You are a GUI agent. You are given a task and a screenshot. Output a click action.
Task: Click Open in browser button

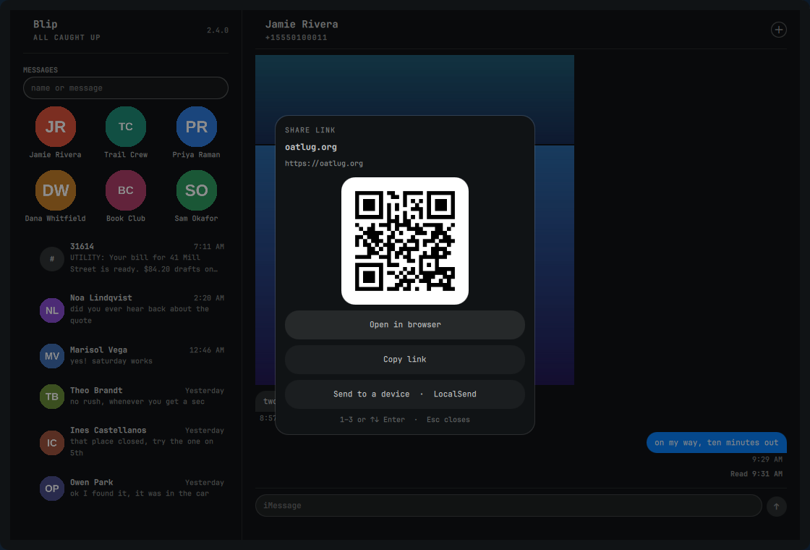coord(405,325)
